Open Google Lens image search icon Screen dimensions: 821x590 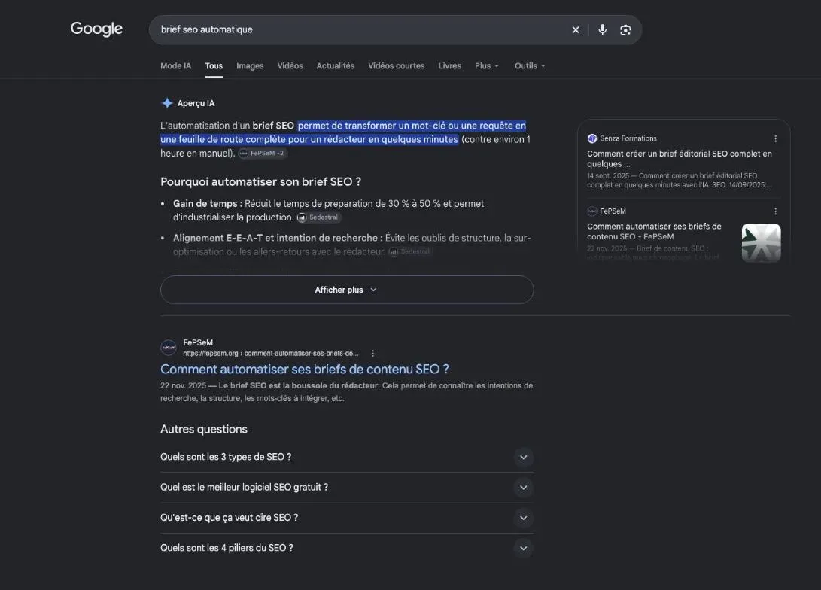coord(625,30)
